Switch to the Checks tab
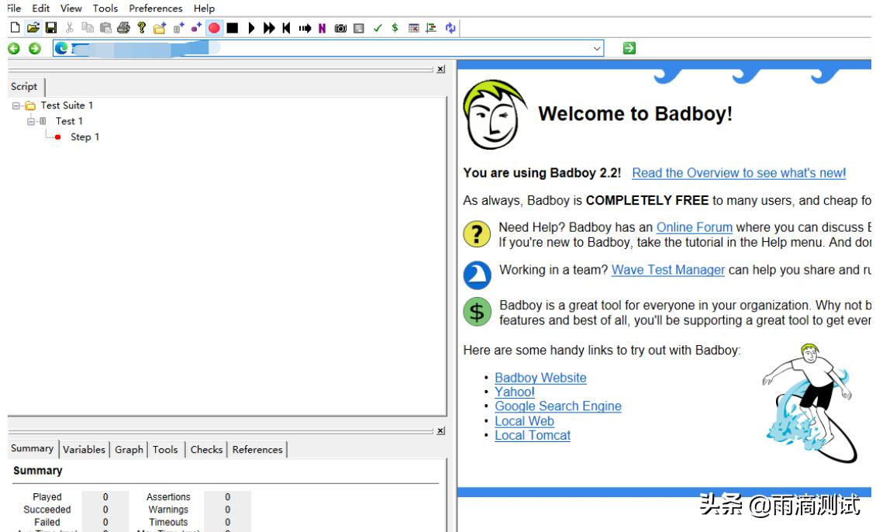The width and height of the screenshot is (876, 532). [206, 450]
